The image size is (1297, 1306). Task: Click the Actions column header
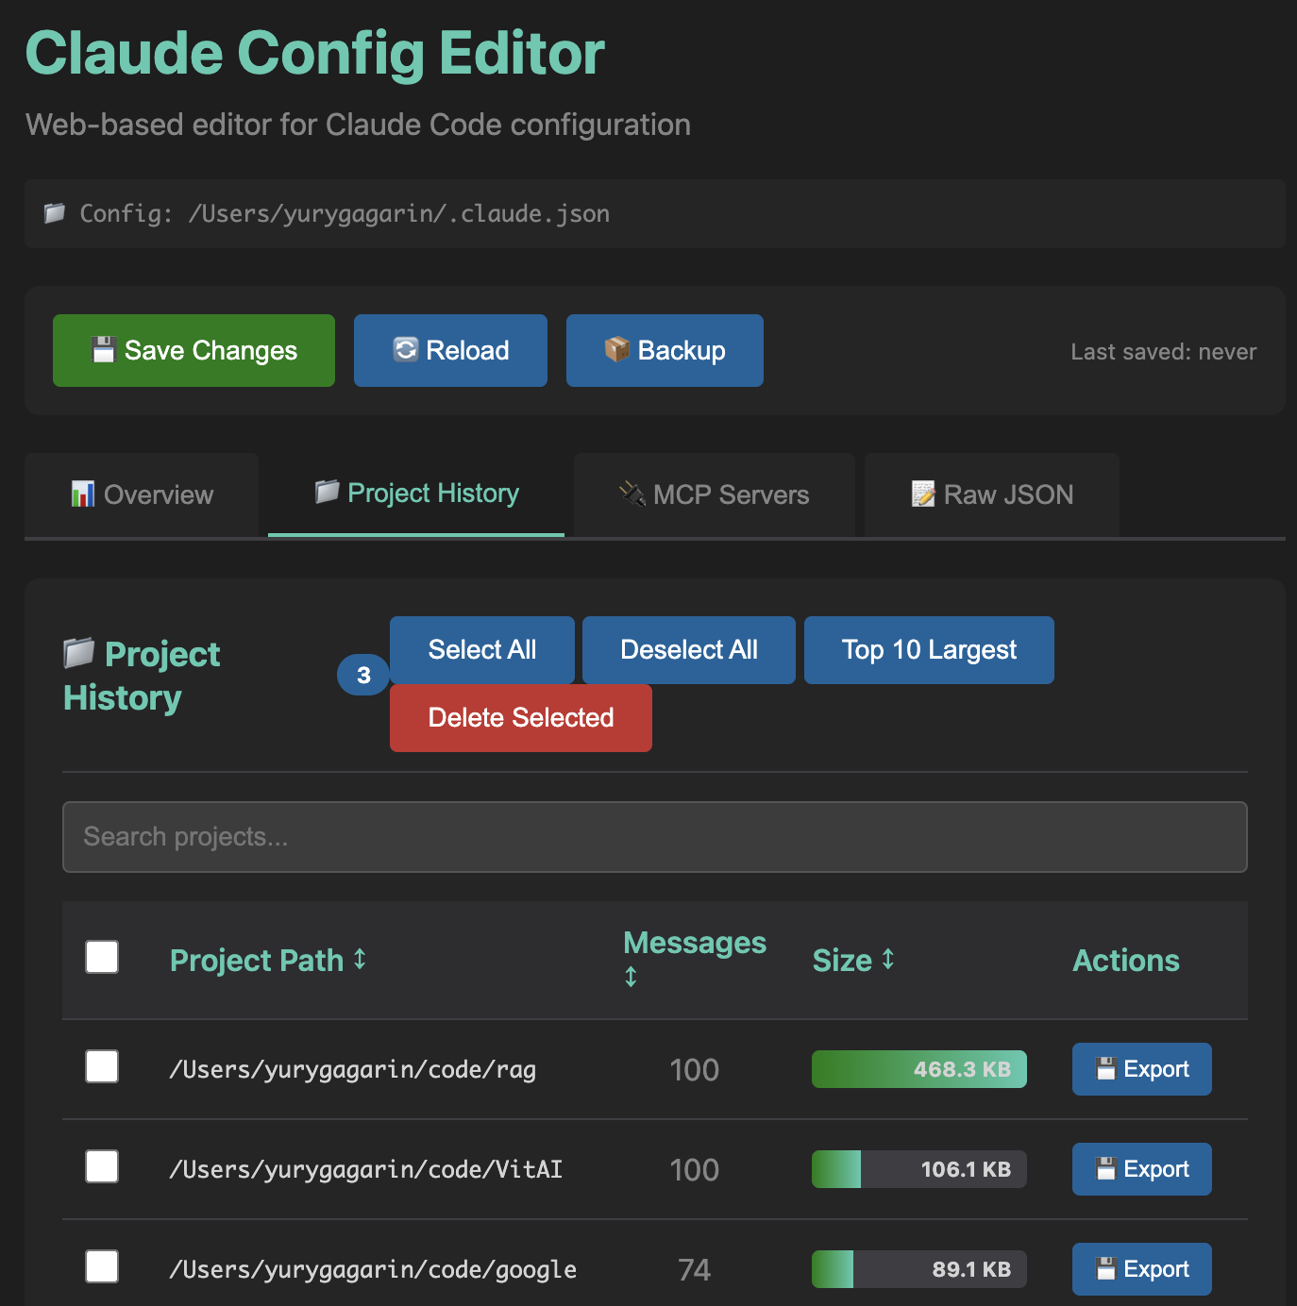(1126, 961)
